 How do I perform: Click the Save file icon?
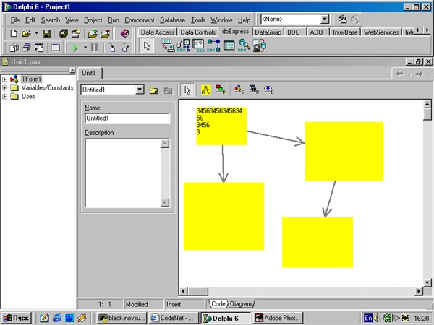tap(46, 33)
